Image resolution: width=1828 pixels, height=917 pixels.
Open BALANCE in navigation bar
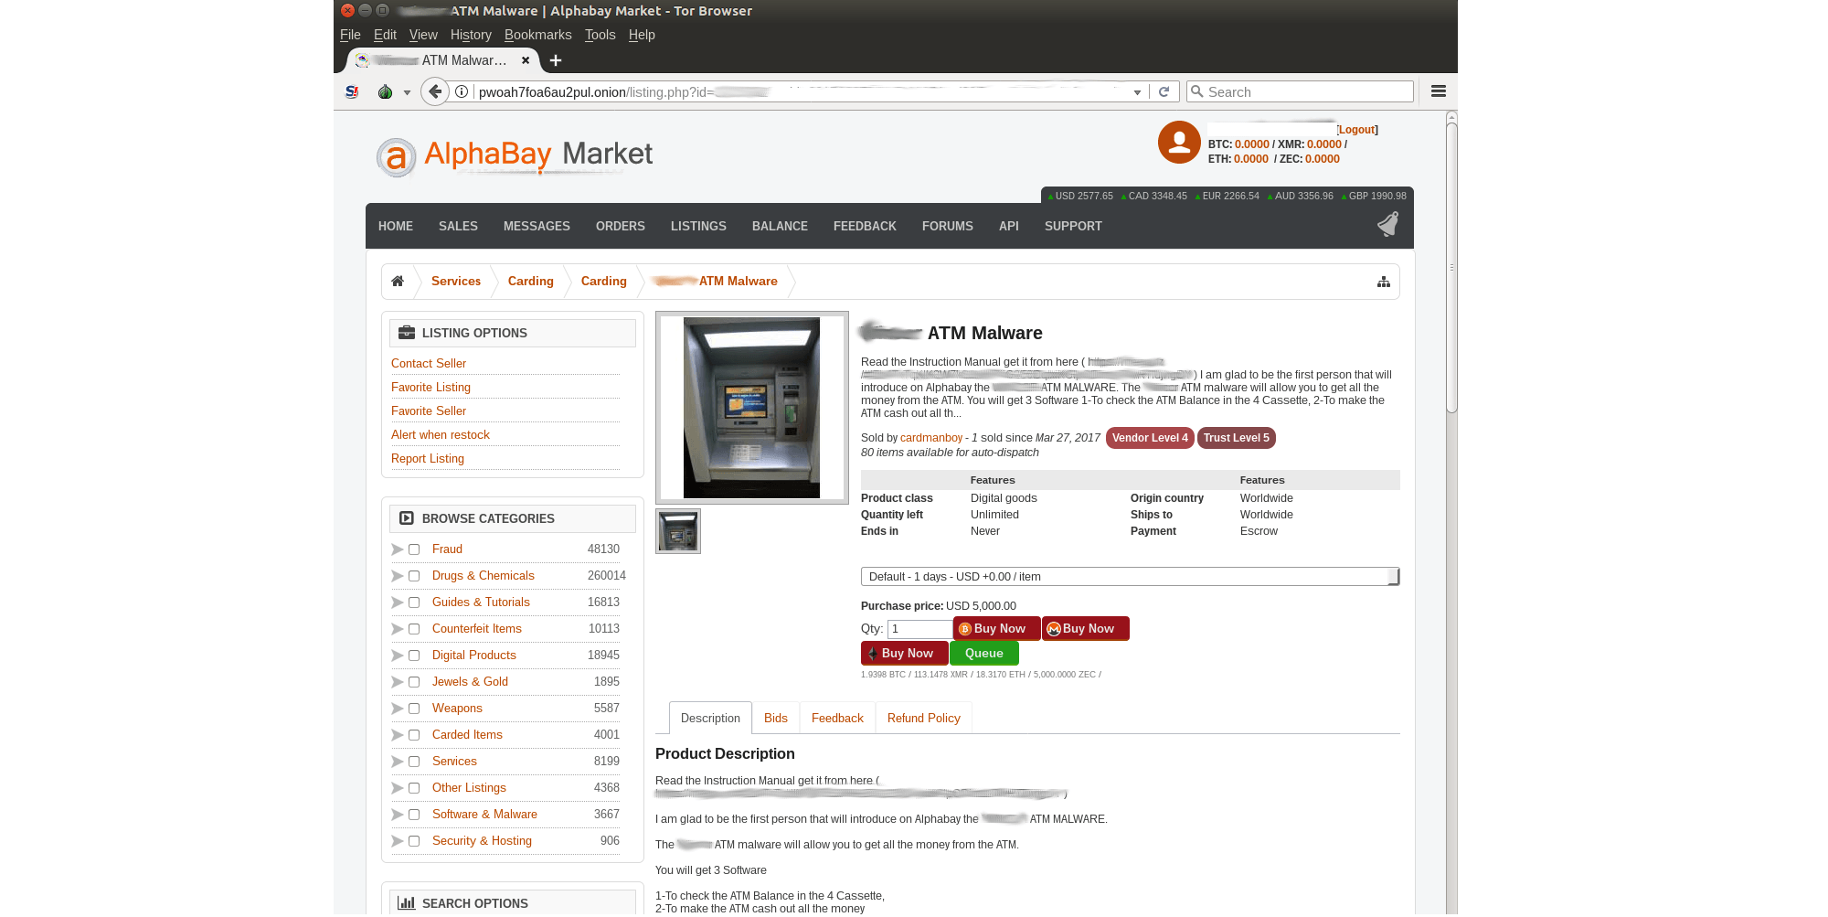780,226
